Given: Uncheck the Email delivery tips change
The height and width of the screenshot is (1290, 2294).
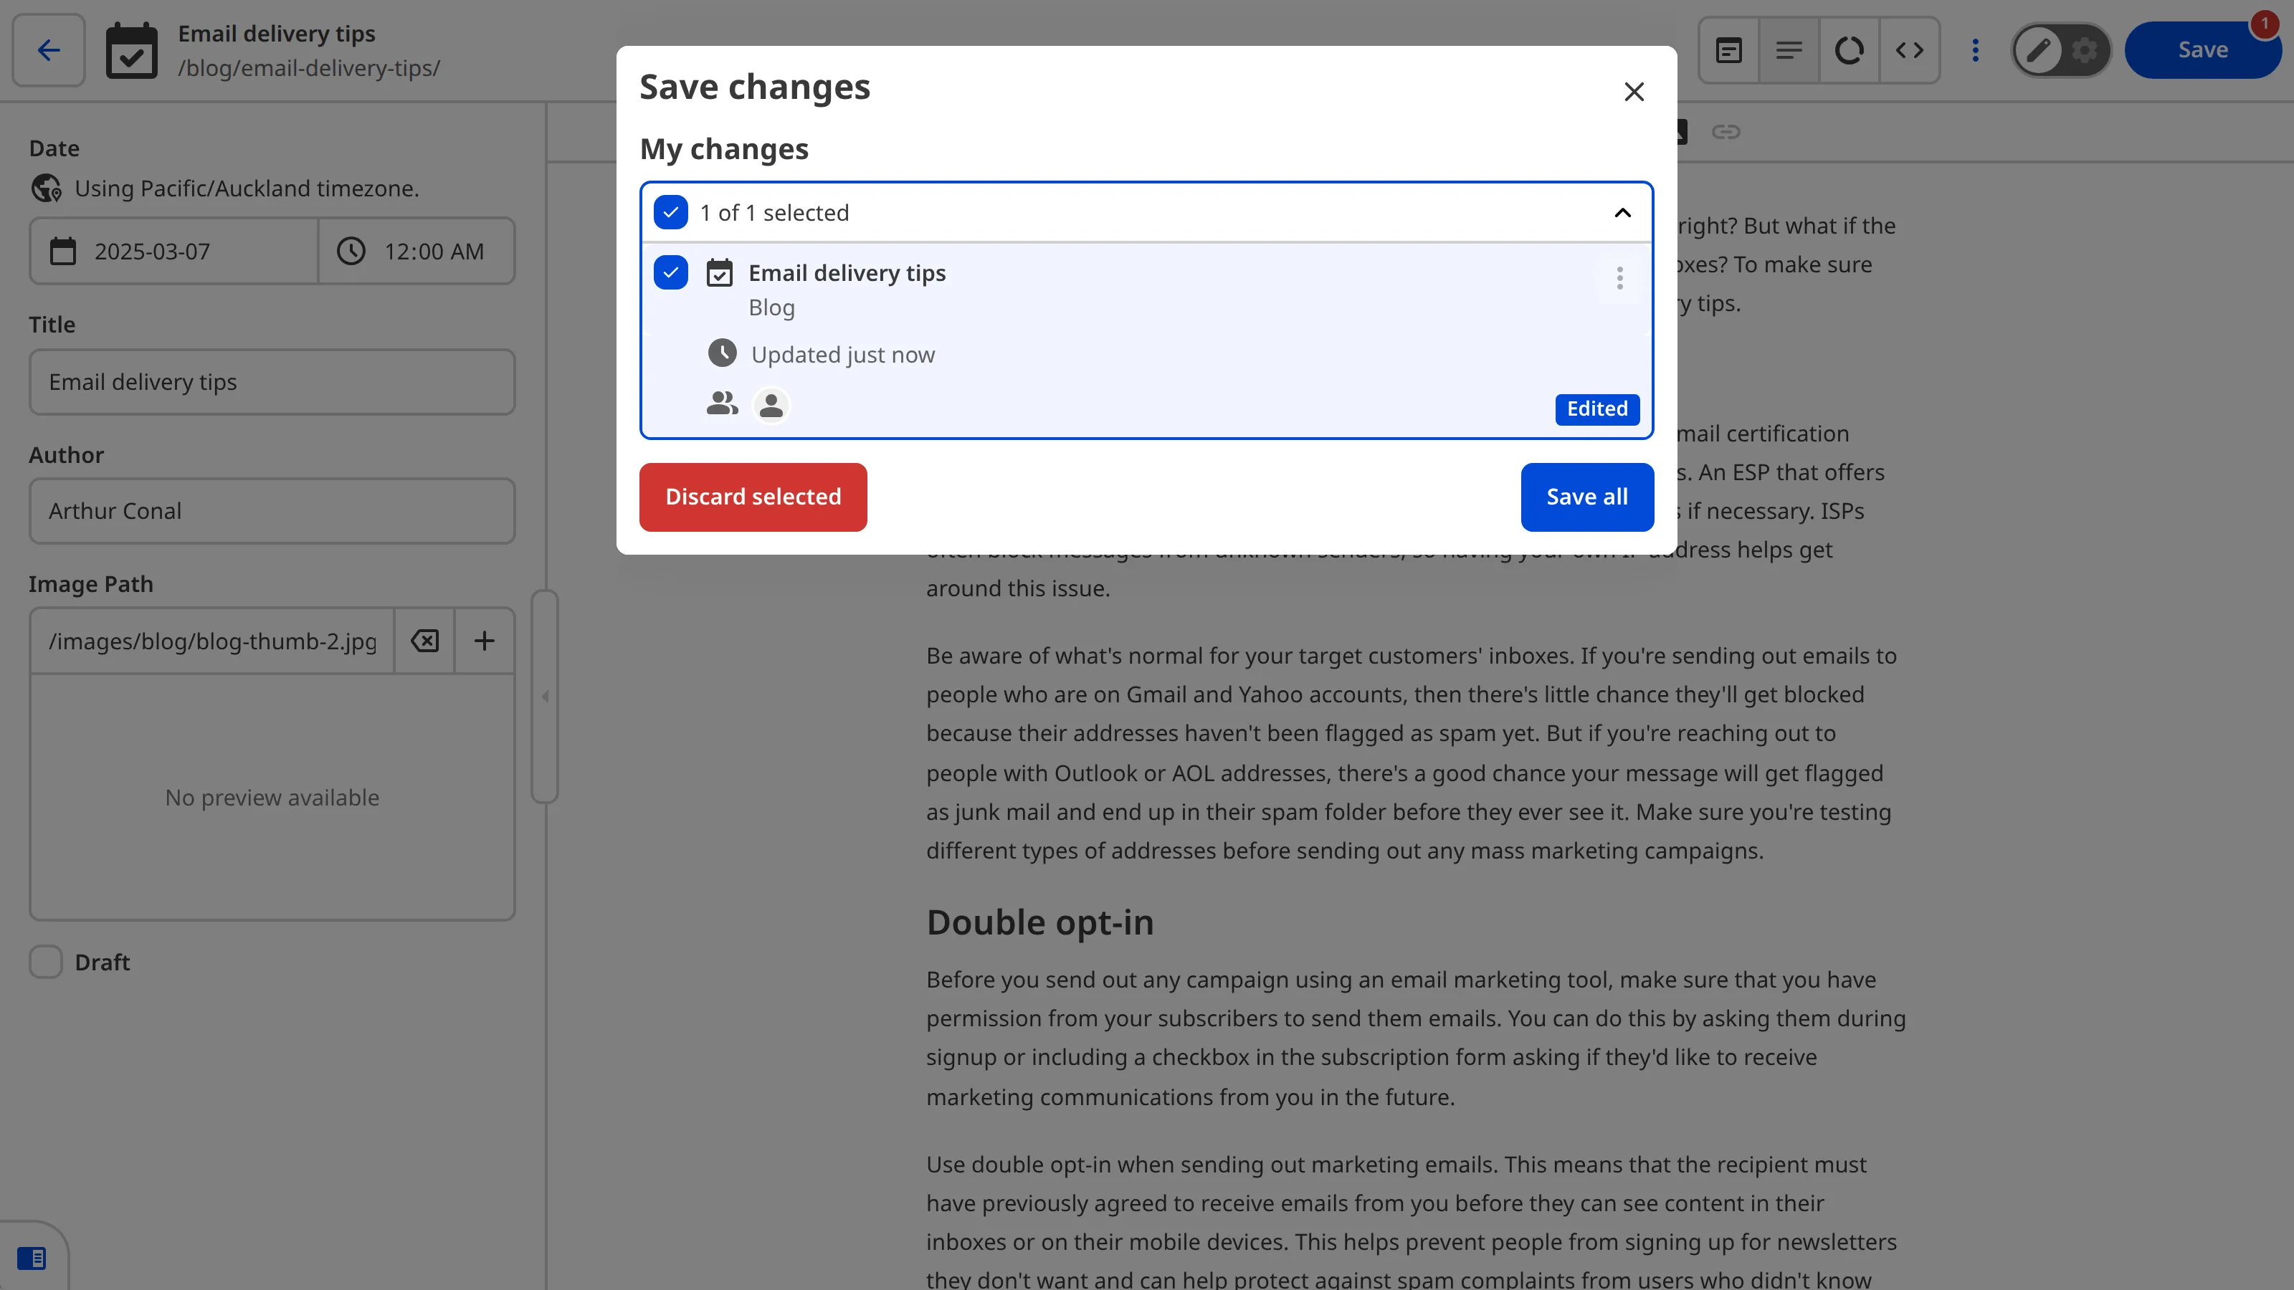Looking at the screenshot, I should tap(670, 272).
